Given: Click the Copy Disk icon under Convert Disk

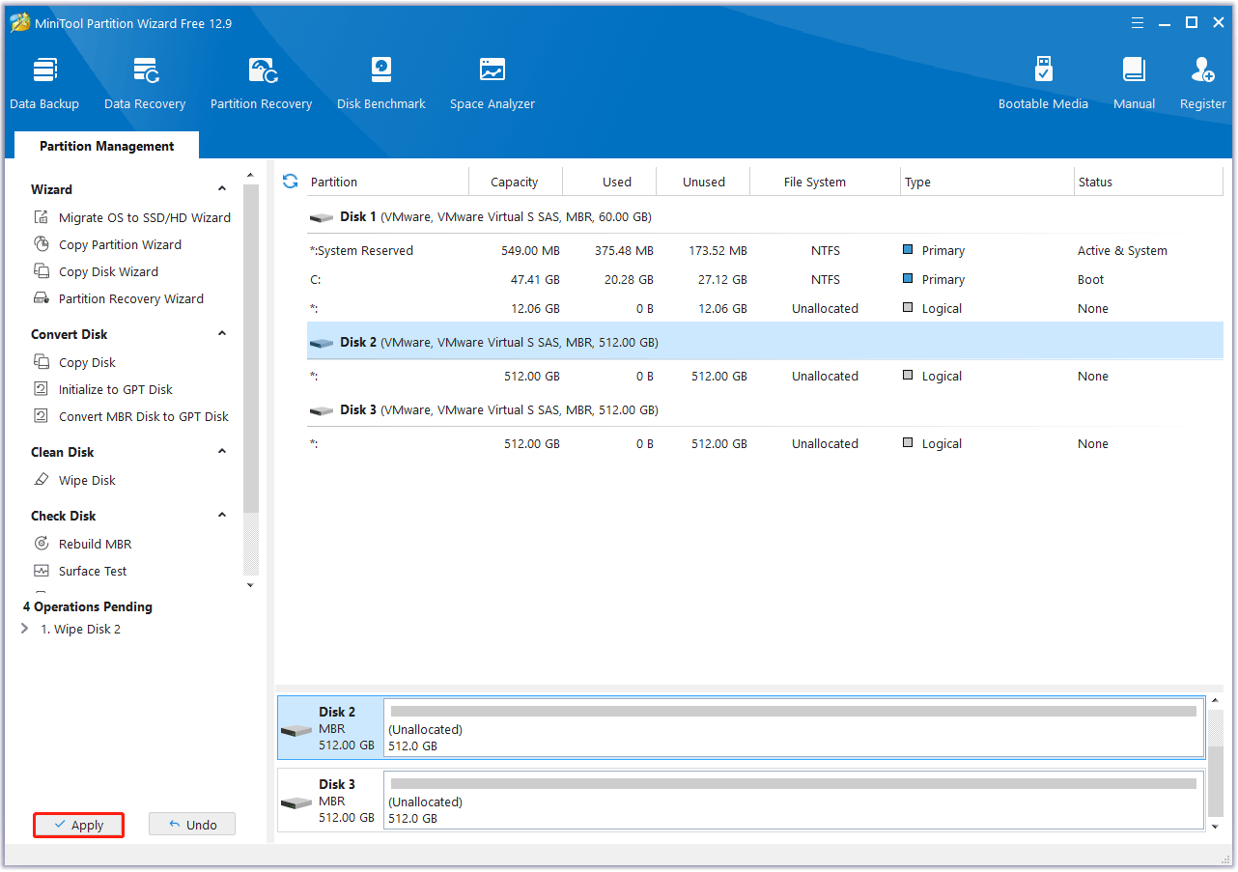Looking at the screenshot, I should 42,362.
